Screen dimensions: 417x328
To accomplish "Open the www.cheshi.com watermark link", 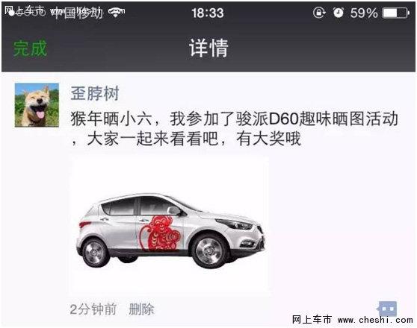I will 375,320.
